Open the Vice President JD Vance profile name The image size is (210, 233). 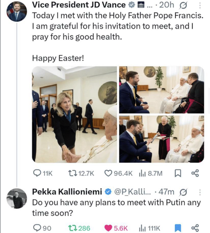pyautogui.click(x=79, y=5)
